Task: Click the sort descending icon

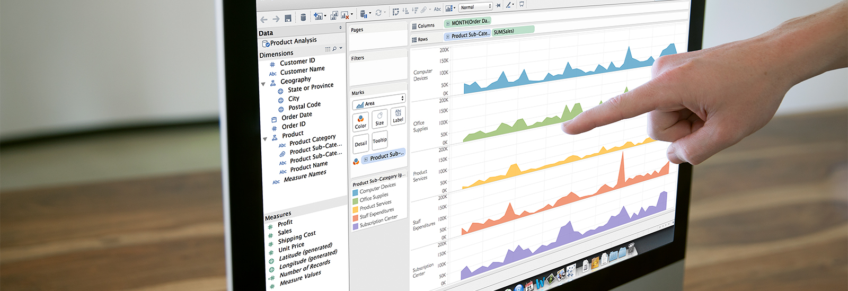Action: click(415, 10)
